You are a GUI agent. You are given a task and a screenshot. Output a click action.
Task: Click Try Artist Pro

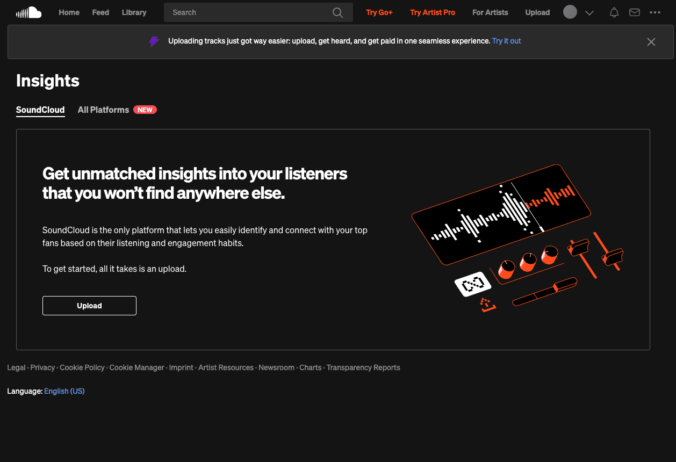(x=433, y=12)
